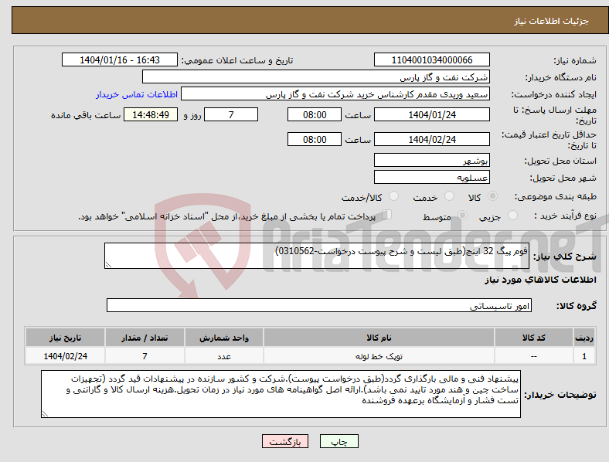Image resolution: width=609 pixels, height=462 pixels.
Task: Click the شماره نیاز field 1104001034000066
Action: click(432, 59)
